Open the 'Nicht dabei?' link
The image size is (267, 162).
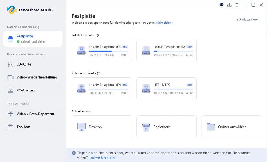click(x=164, y=23)
